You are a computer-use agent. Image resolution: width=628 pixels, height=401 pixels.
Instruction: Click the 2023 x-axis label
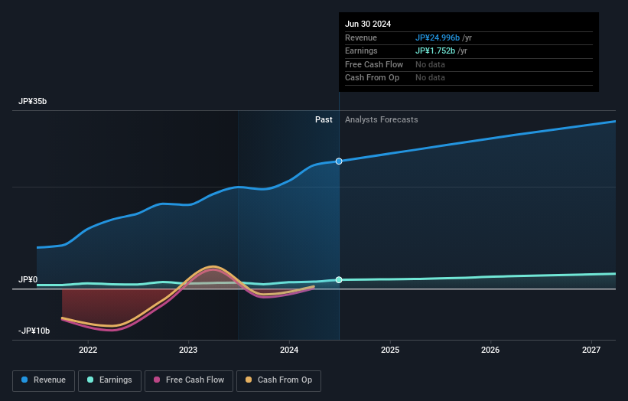[x=188, y=350]
